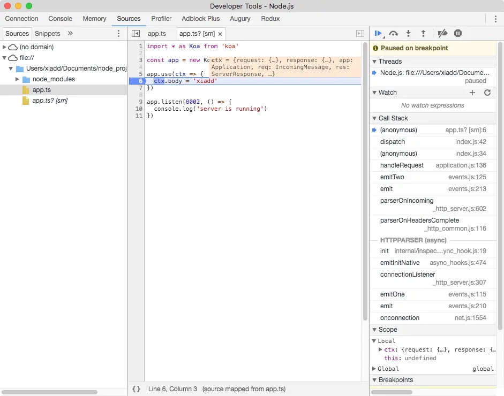This screenshot has height=396, width=504.
Task: Select handleRequest call stack frame
Action: (402, 165)
